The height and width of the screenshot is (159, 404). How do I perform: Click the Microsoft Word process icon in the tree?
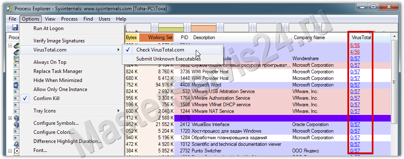click(17, 85)
